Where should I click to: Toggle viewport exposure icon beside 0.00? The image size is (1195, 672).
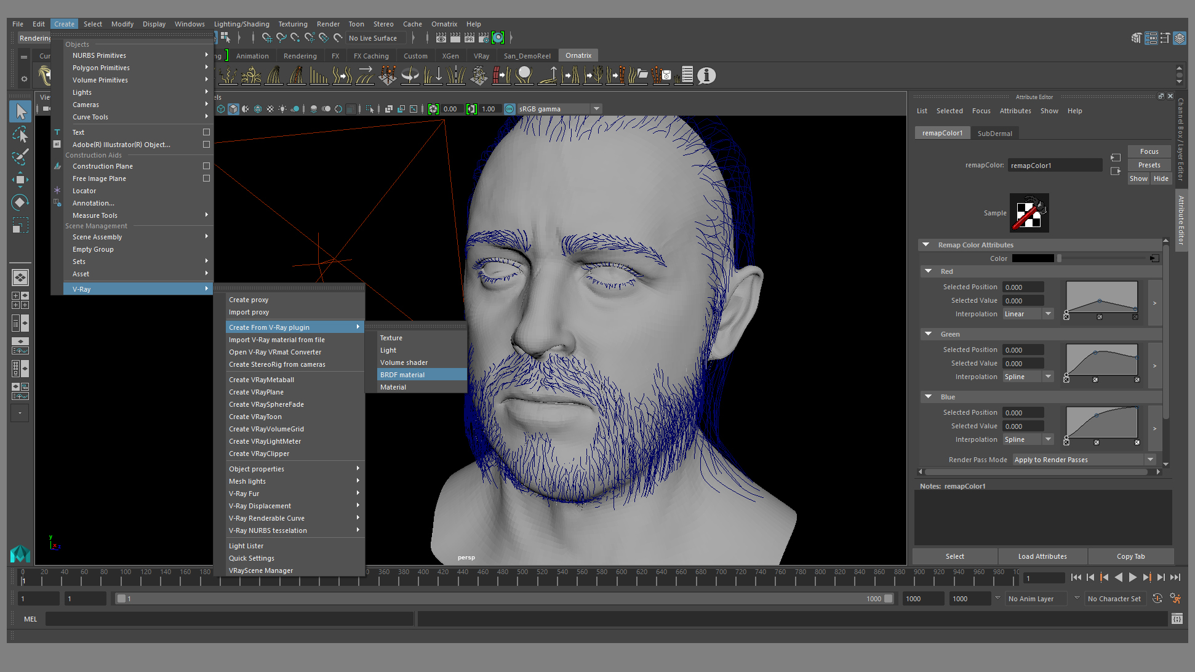433,109
